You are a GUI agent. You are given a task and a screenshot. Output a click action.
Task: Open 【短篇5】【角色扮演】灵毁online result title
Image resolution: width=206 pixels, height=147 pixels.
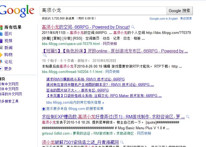coord(115,51)
